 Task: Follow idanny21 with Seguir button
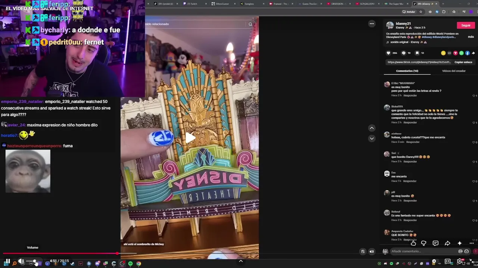point(466,25)
